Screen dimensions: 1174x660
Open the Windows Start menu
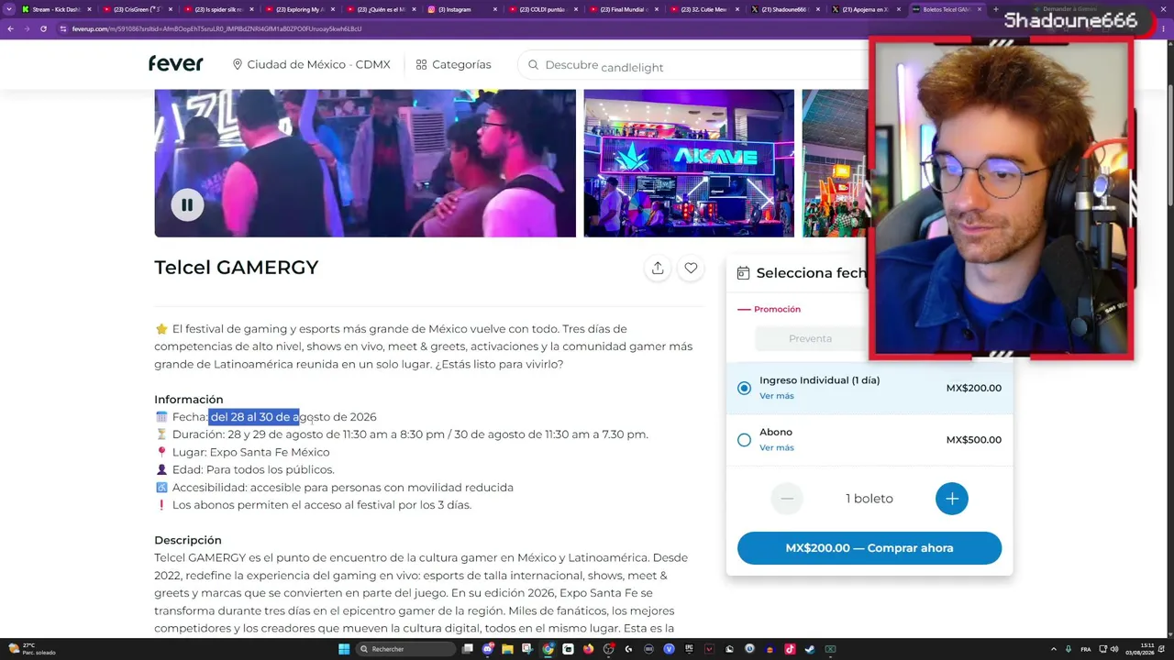coord(344,649)
